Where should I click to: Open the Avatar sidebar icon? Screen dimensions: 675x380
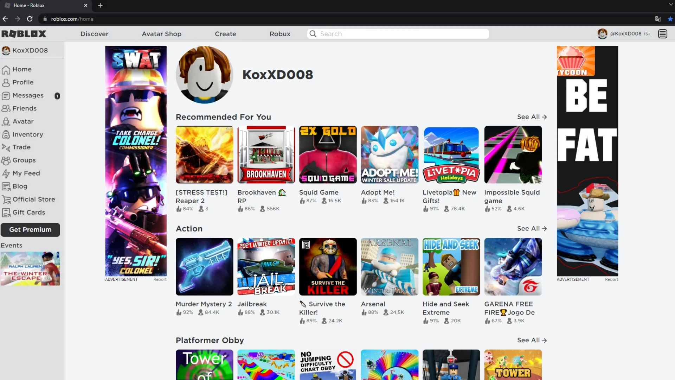coord(6,122)
